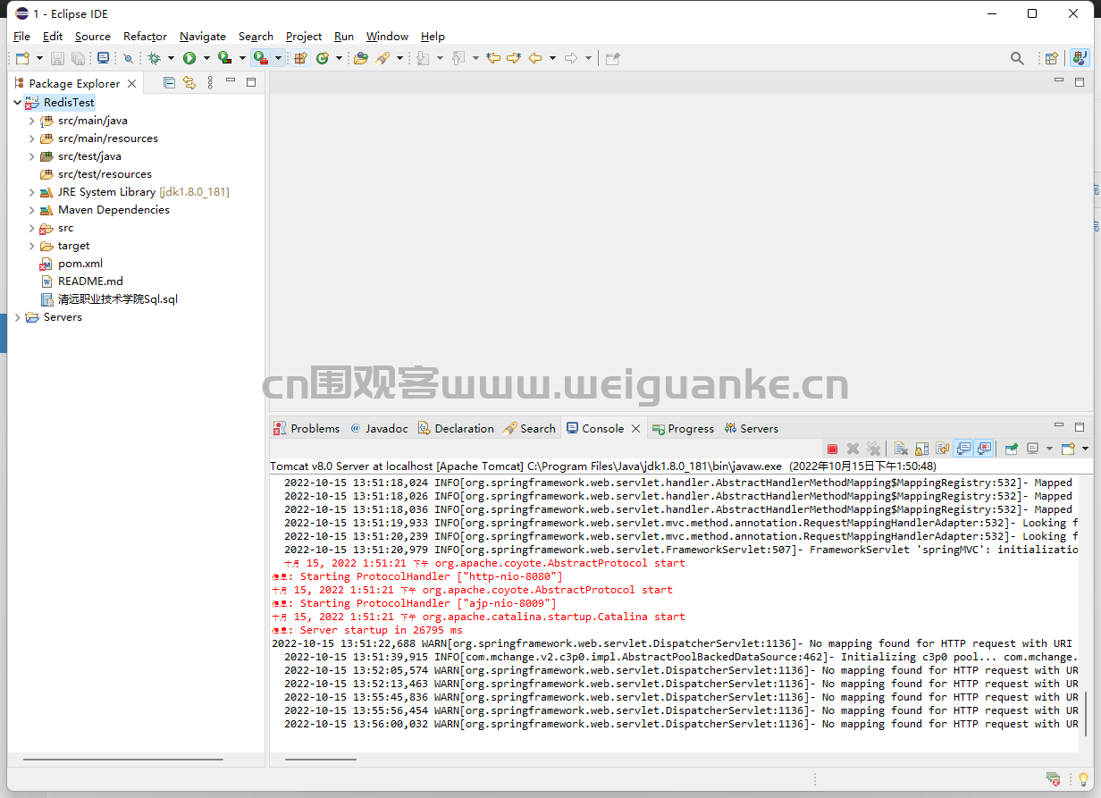Click the Back navigation arrow
Viewport: 1101px width, 798px height.
pos(535,58)
